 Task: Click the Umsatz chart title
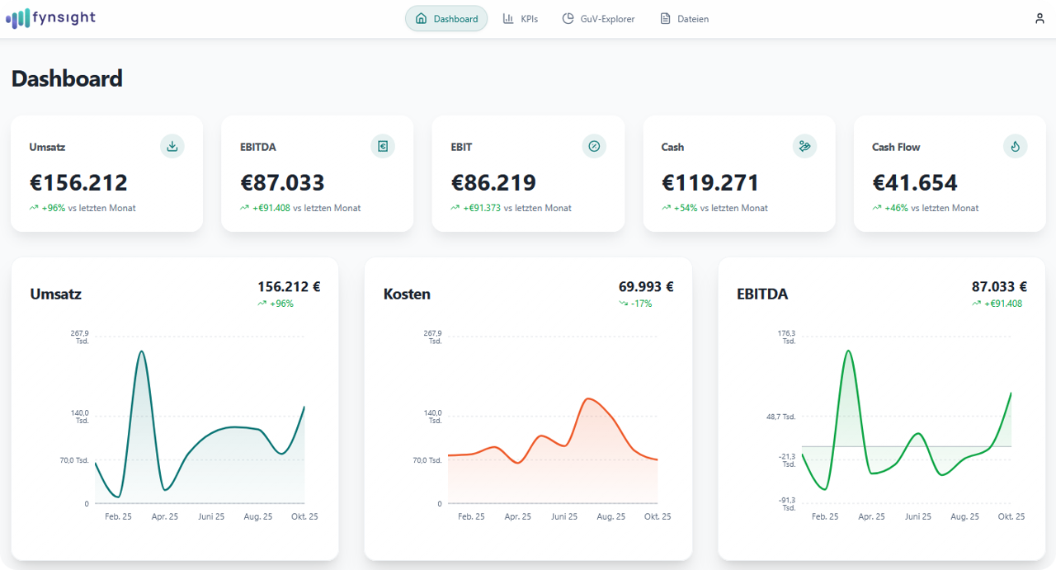tap(56, 294)
